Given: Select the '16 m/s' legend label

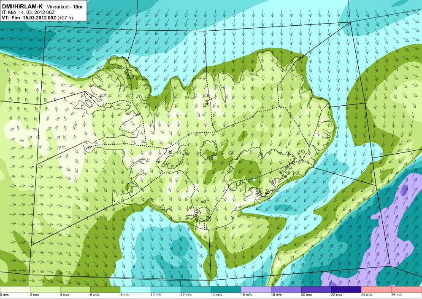Looking at the screenshot, I should [246, 295].
